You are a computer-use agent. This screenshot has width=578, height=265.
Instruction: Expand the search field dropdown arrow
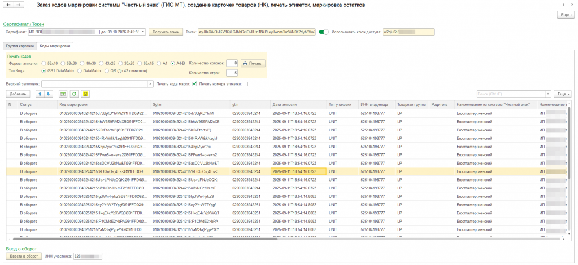548,94
